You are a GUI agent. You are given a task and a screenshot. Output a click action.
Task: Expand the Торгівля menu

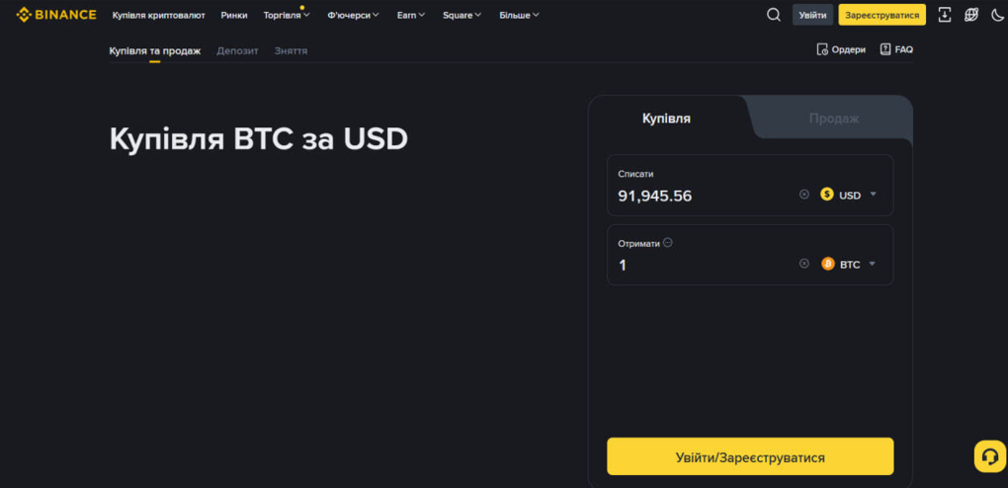(287, 15)
